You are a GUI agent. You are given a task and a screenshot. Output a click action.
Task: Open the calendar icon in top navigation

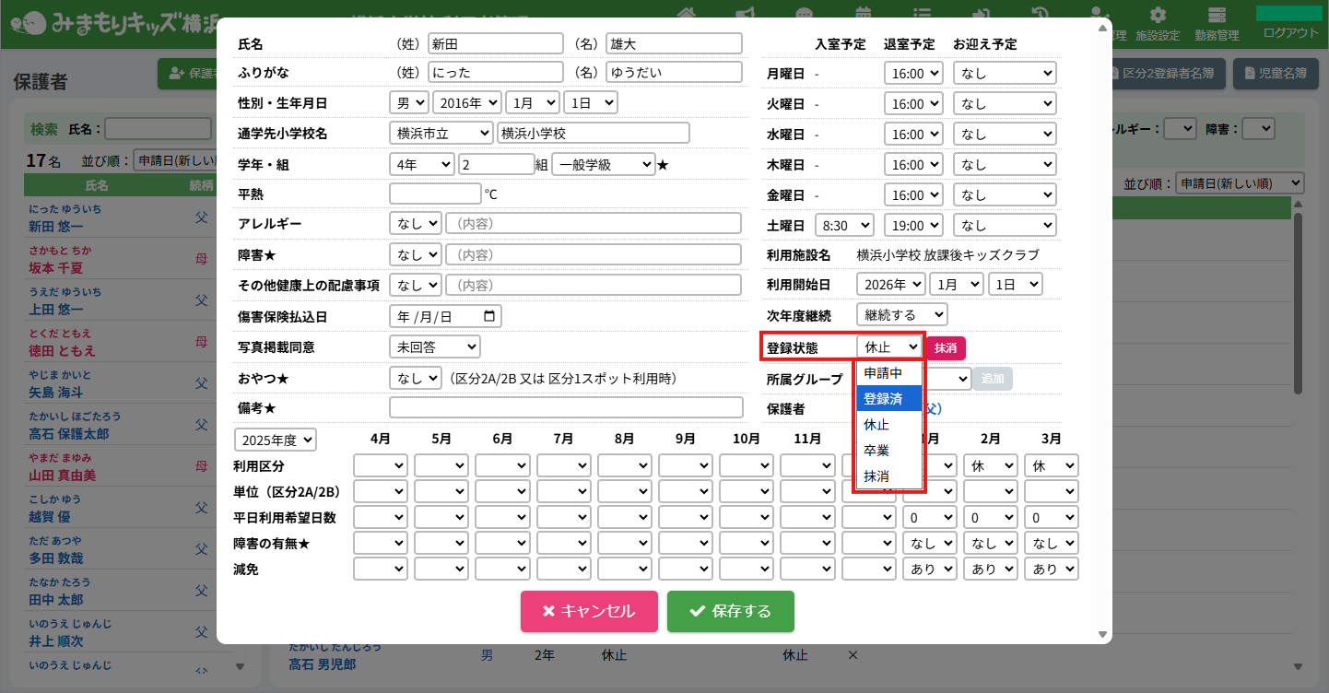coord(864,13)
